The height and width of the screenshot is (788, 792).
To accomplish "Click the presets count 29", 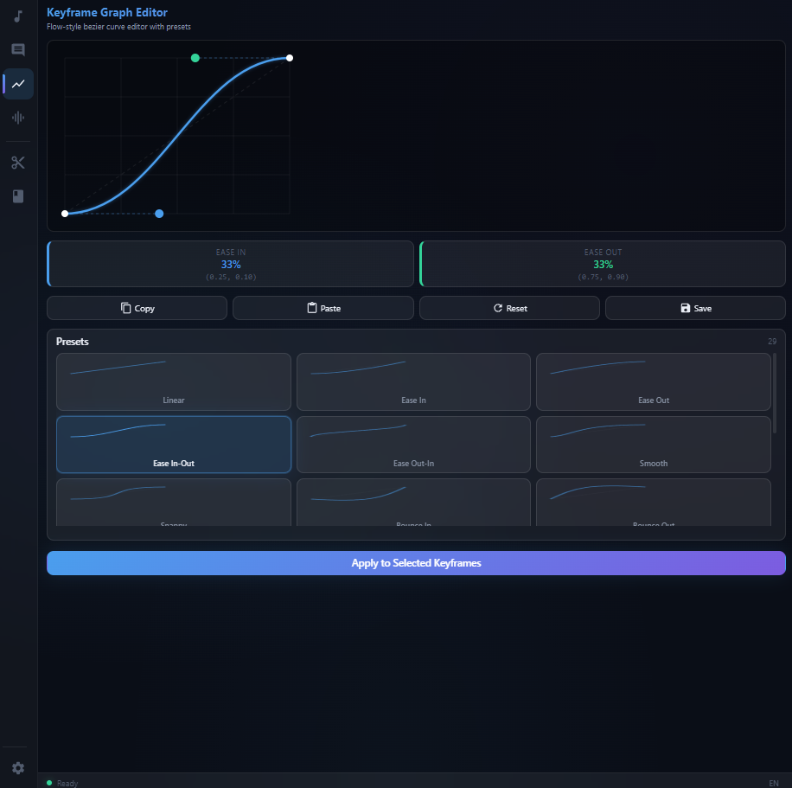I will coord(772,341).
